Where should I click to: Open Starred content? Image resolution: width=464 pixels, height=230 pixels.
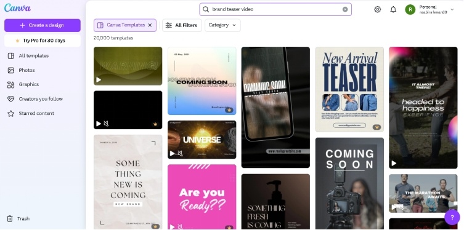coord(36,113)
